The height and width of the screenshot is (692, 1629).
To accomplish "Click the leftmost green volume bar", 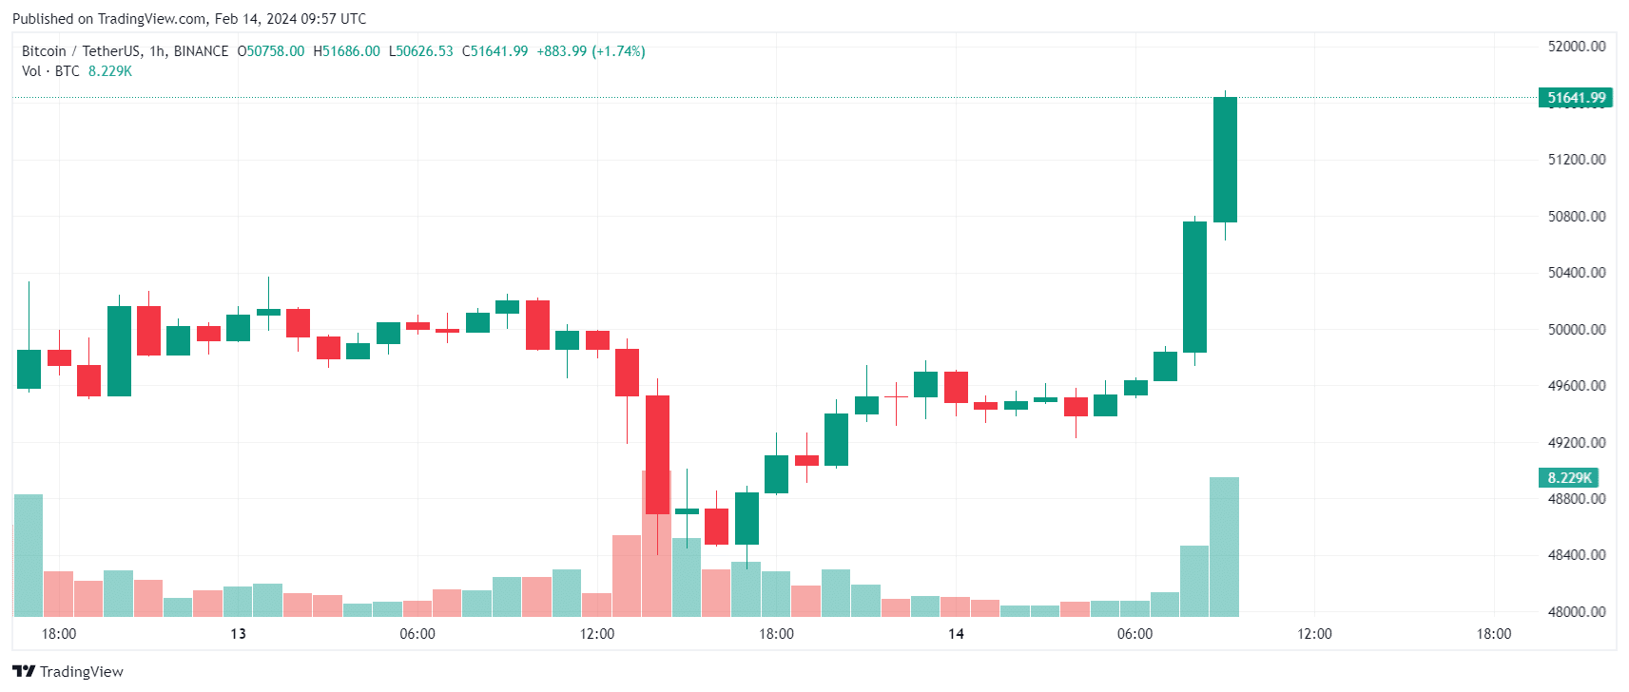I will tap(28, 555).
